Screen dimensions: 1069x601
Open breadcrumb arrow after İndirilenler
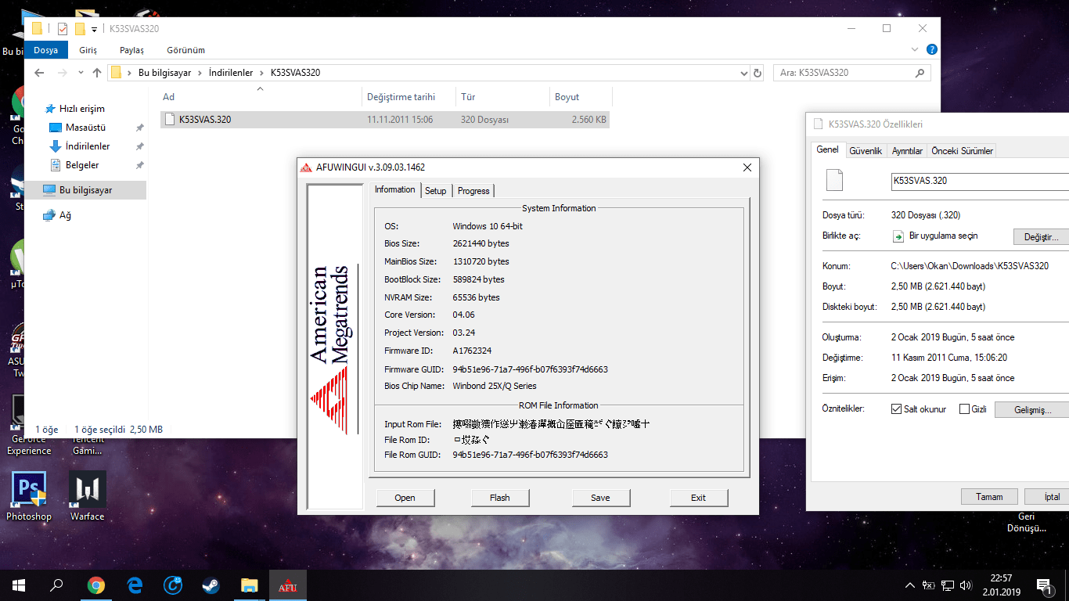[262, 73]
